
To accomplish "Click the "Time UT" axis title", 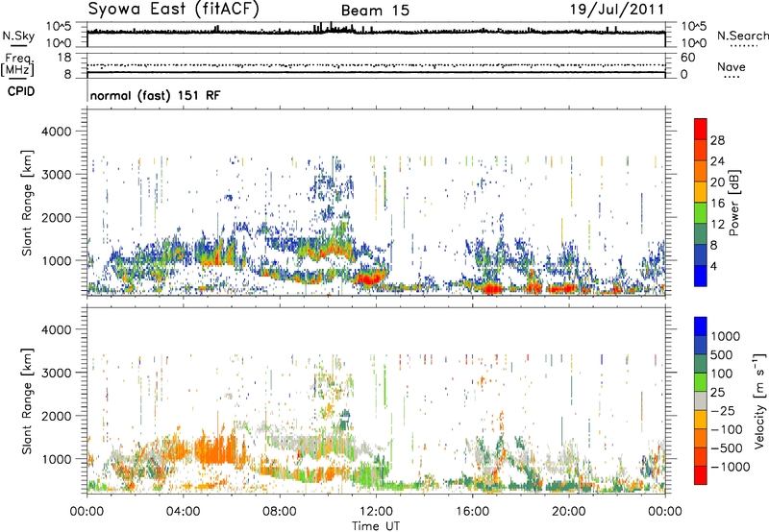I will [376, 526].
